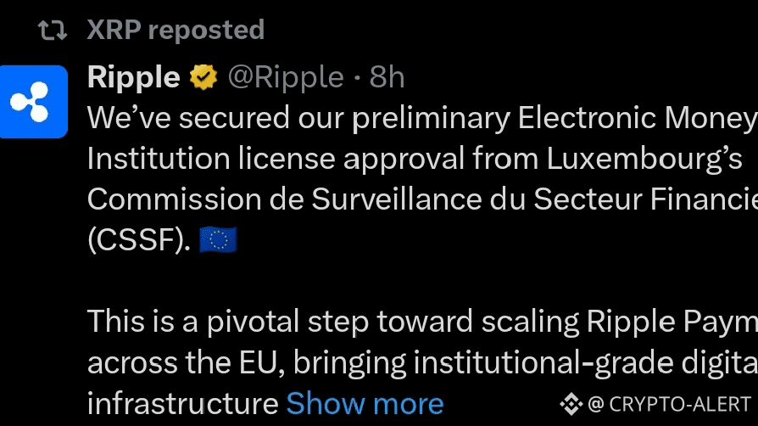
Task: Click the phrase "Ripple Paym" in tweet
Action: (672, 322)
